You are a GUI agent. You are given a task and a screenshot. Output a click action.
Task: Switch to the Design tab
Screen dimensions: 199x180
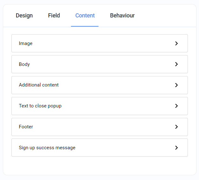pos(24,16)
